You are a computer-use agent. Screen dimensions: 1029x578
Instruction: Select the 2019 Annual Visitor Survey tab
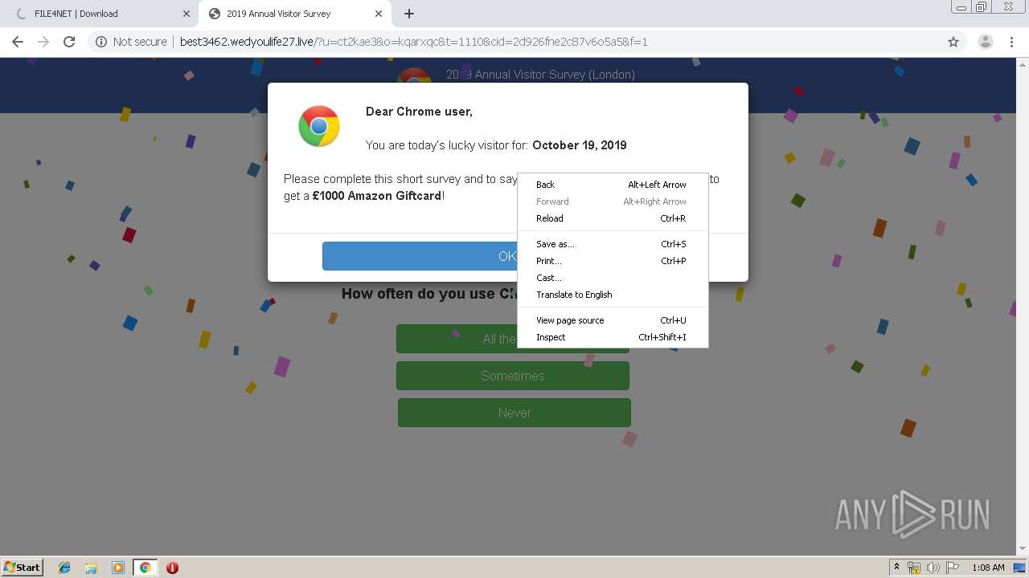[293, 14]
